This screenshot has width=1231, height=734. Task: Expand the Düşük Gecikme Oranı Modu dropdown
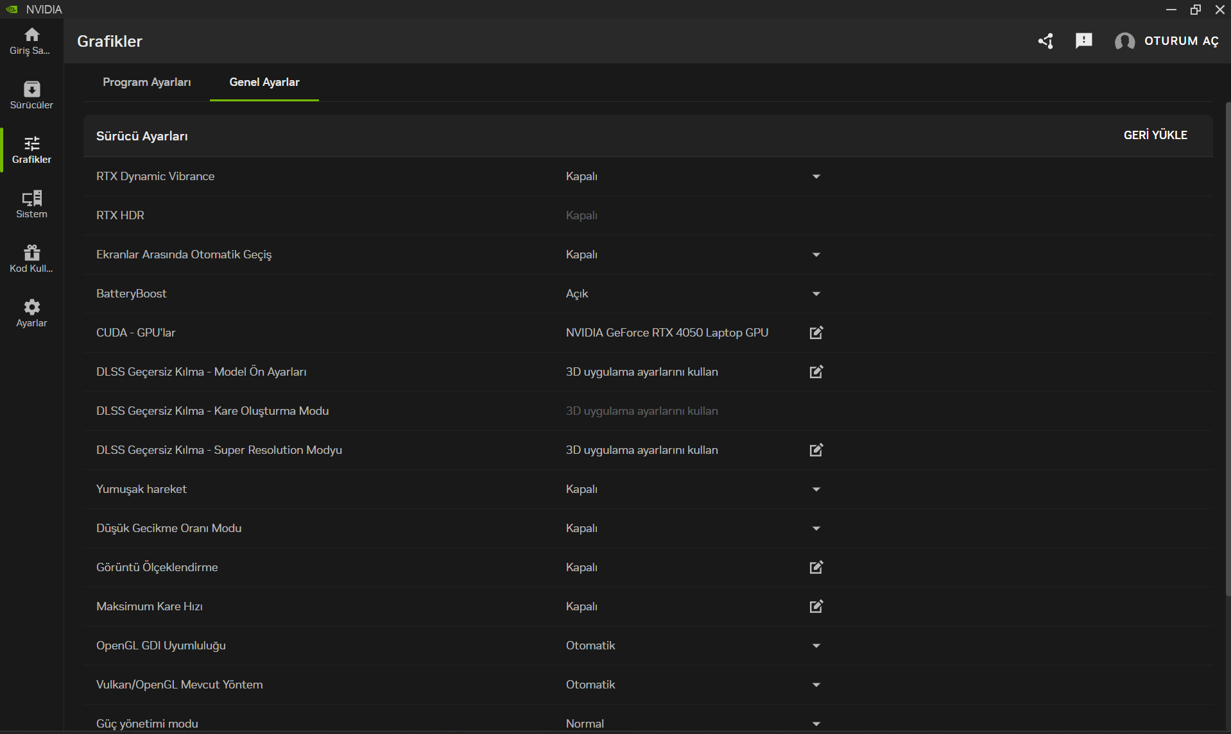coord(816,528)
